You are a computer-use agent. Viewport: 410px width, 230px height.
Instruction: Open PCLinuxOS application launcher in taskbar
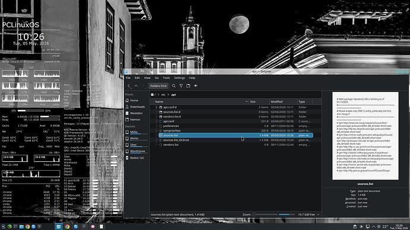[x=3, y=226]
